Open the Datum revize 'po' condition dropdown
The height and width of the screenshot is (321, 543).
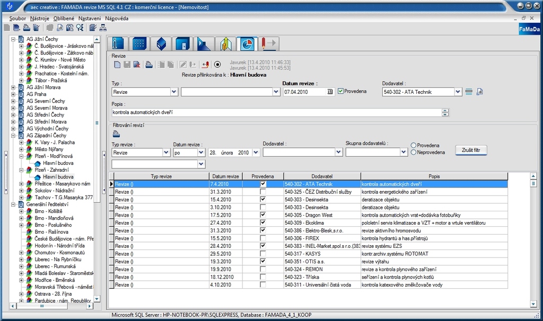pyautogui.click(x=201, y=153)
